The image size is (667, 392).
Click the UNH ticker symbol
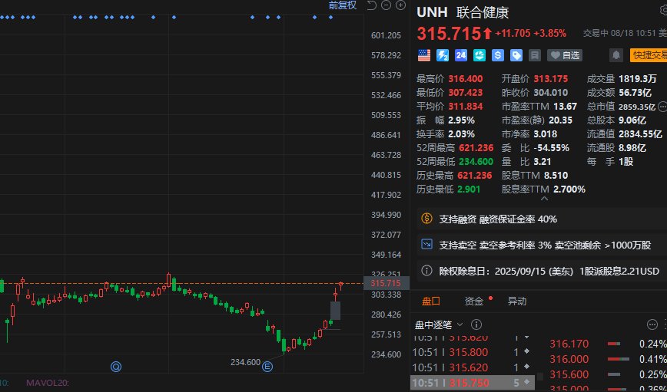tap(432, 12)
